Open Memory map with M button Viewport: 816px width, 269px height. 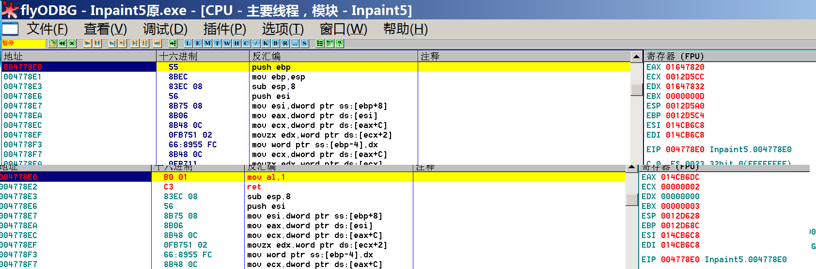pos(207,43)
